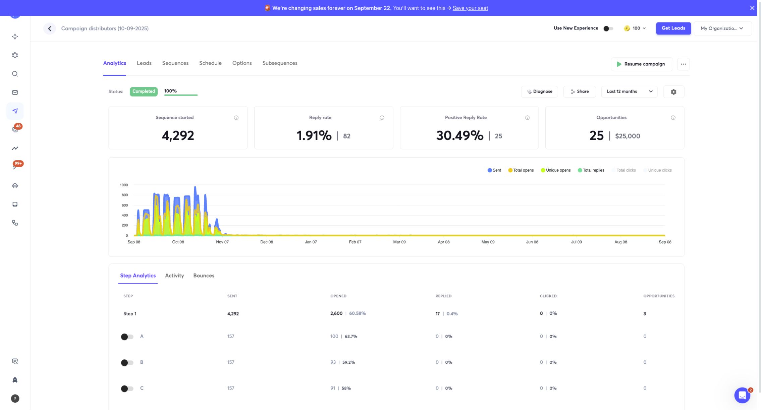This screenshot has height=410, width=763.
Task: Open the trend-line analytics sidebar icon
Action: (15, 148)
